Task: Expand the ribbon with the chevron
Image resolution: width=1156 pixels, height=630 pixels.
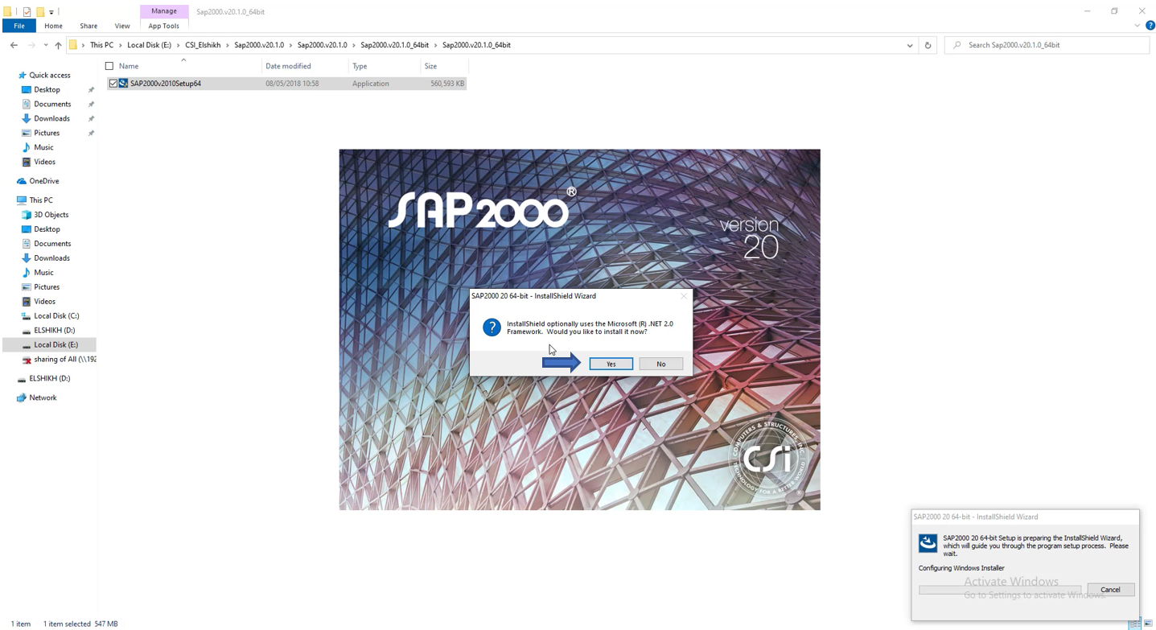Action: click(x=1137, y=26)
